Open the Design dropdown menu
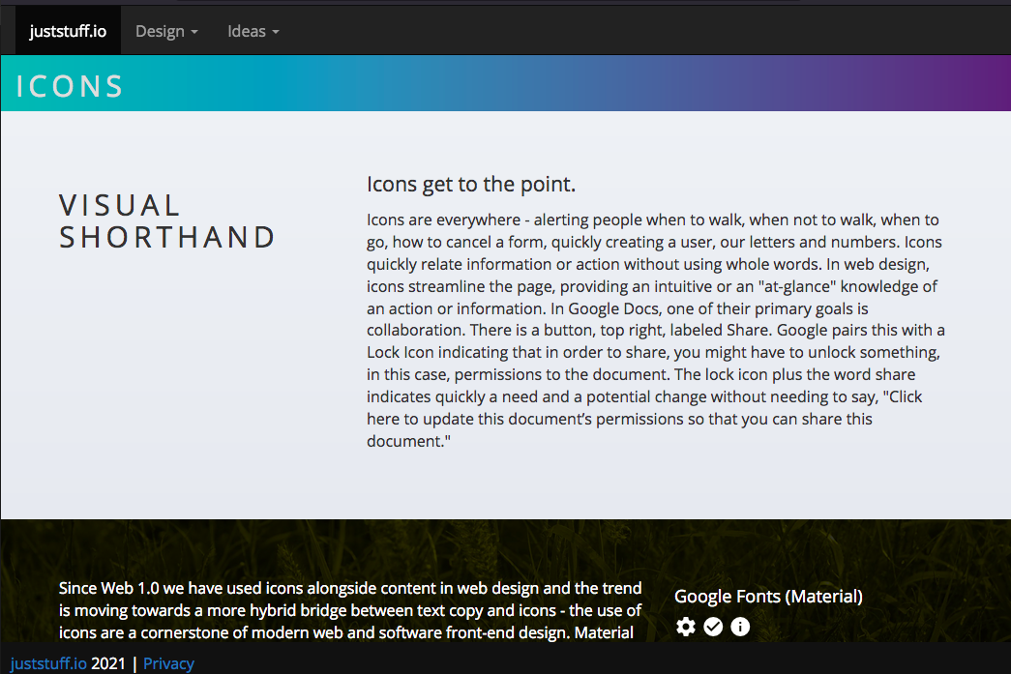 click(165, 31)
